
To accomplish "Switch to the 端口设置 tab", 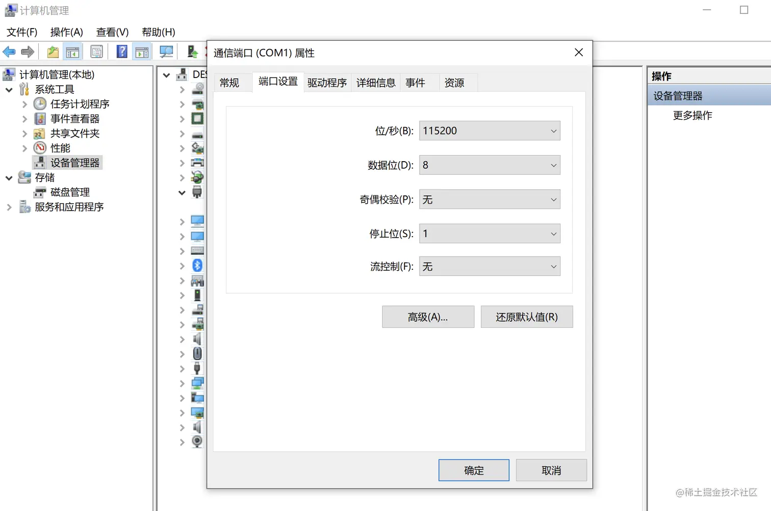I will [278, 82].
